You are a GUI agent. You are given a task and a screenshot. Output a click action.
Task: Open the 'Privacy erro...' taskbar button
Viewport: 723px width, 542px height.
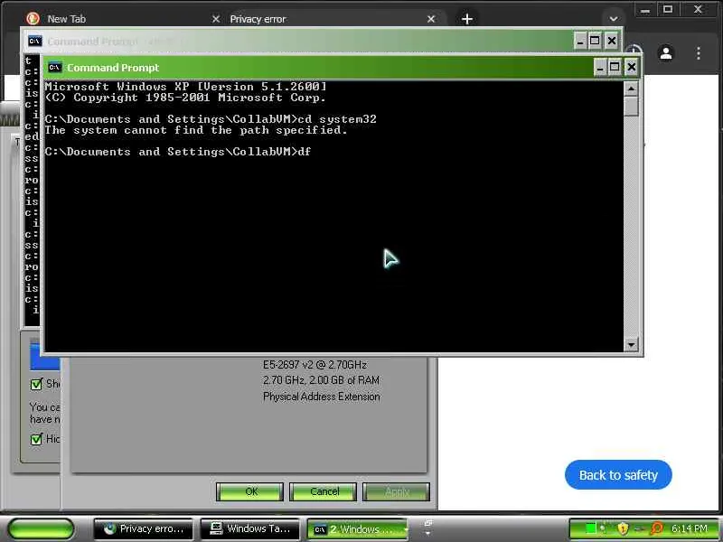143,528
